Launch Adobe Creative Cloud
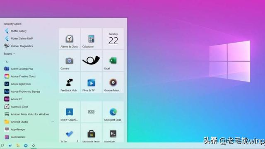 click(20, 76)
